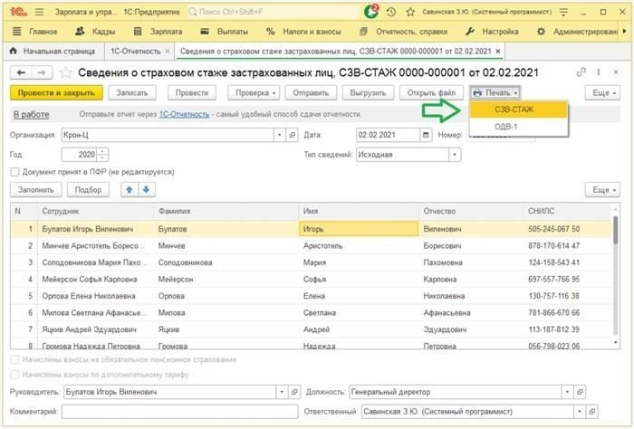Expand the Должность dropdown
This screenshot has height=429, width=634.
pos(567,392)
